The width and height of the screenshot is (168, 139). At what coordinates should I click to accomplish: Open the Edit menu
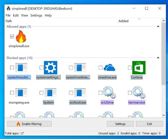[x=16, y=16]
